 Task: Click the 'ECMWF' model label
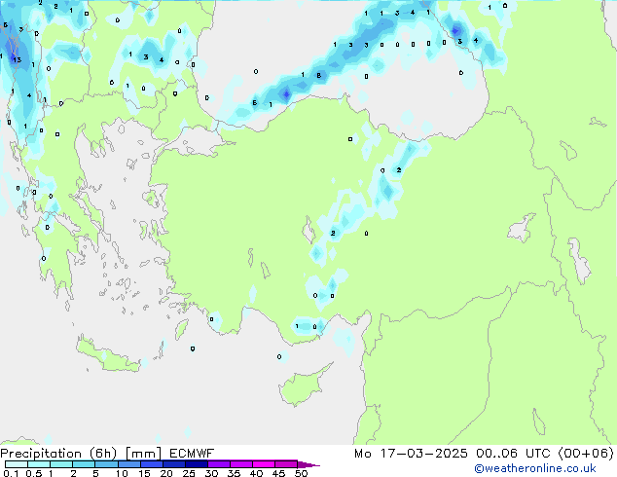click(192, 454)
